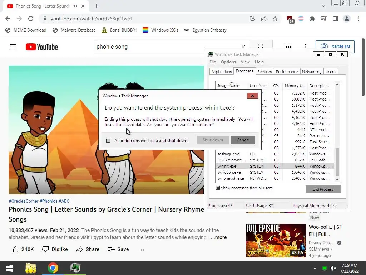Open Chrome three-dot menu

tap(358, 19)
